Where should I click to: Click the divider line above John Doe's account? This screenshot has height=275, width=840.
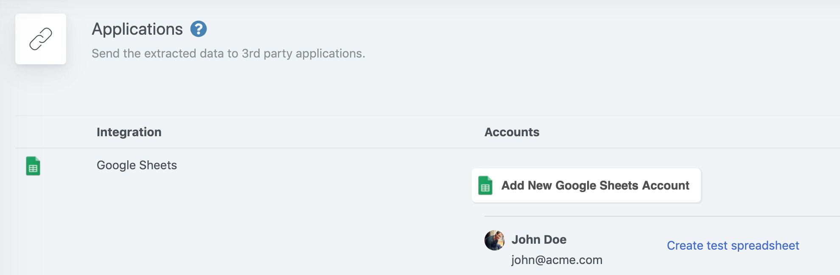pos(662,216)
